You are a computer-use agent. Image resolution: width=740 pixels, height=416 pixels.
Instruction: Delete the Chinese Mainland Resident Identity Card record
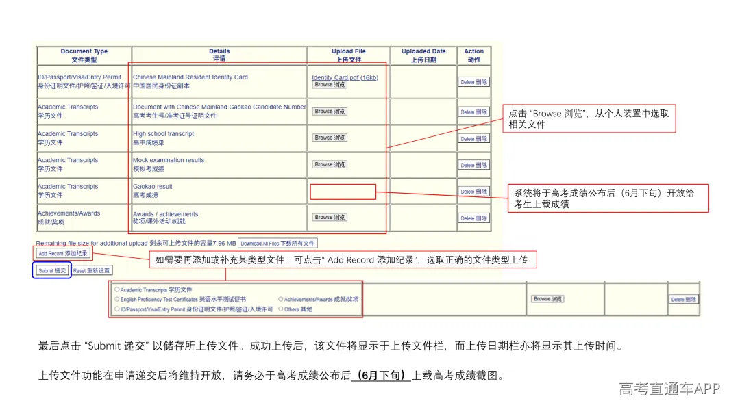coord(474,82)
